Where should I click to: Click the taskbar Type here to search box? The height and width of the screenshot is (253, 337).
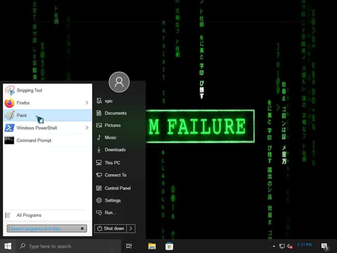[68, 246]
